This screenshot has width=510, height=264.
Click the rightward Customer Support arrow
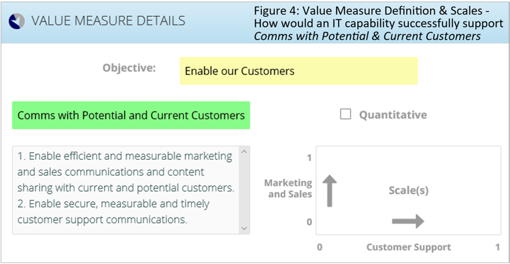(408, 222)
